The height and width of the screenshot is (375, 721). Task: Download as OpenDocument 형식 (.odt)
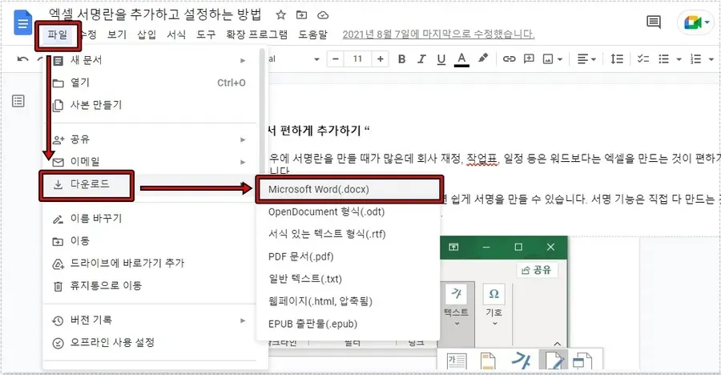(x=348, y=212)
